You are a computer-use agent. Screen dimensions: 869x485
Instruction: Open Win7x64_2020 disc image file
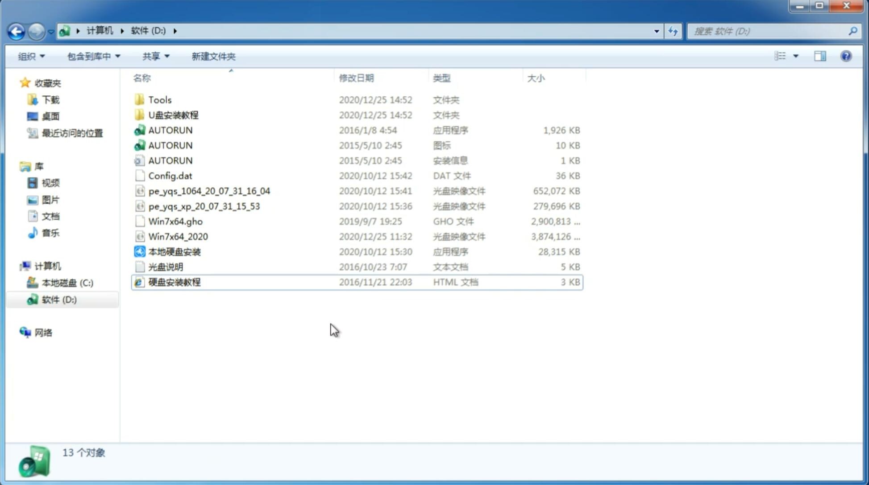[x=177, y=237]
